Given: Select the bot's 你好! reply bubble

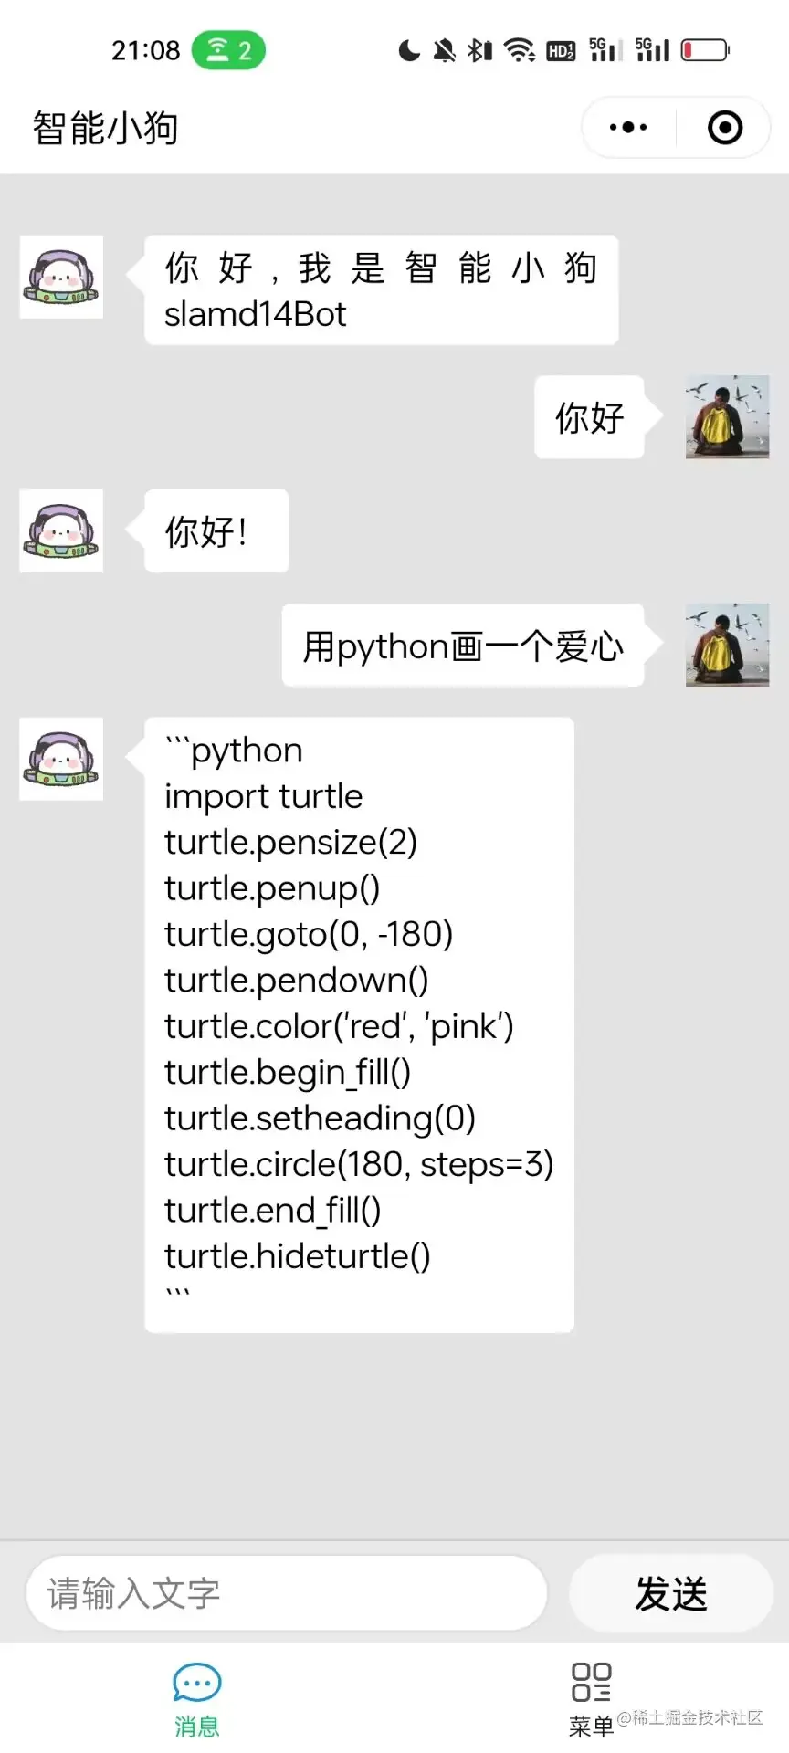Looking at the screenshot, I should (x=216, y=531).
